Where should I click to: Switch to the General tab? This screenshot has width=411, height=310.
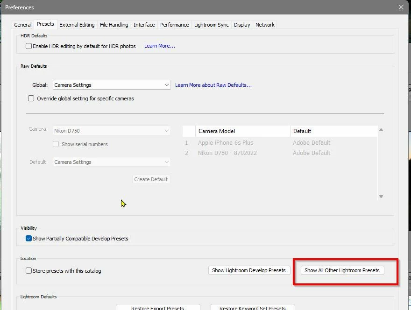23,25
